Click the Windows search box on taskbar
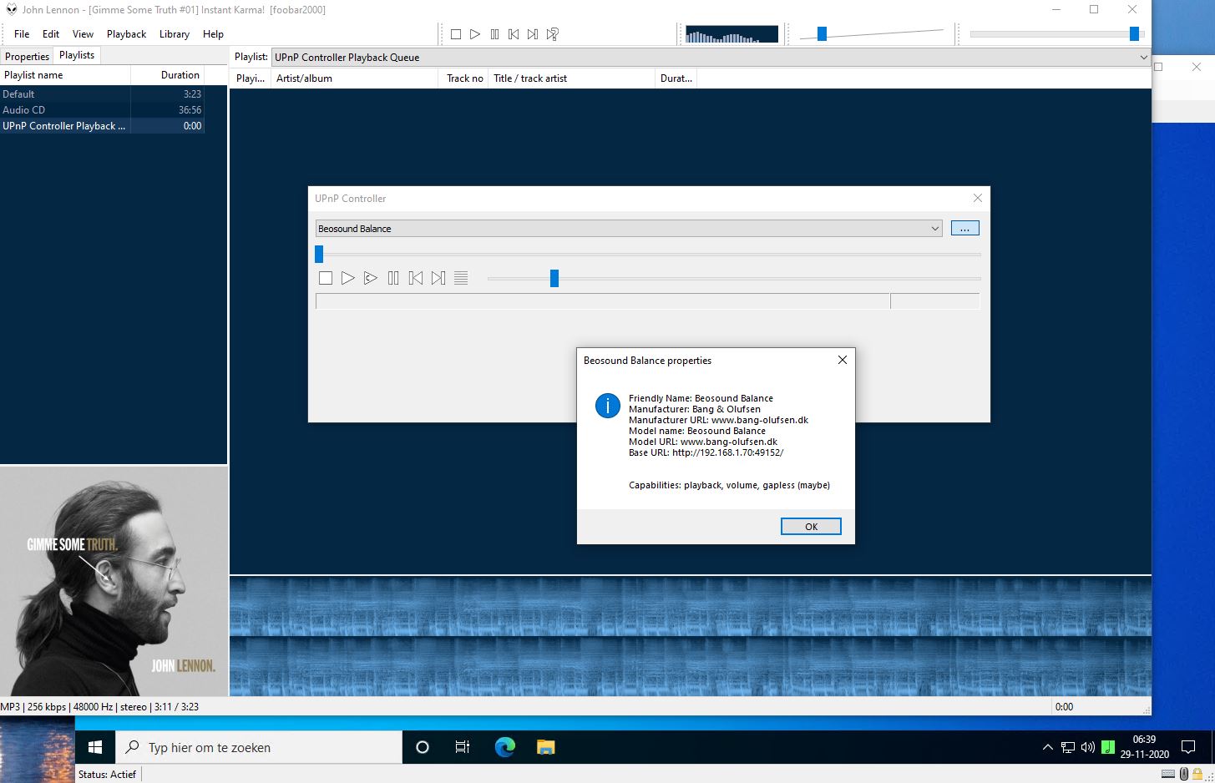The height and width of the screenshot is (783, 1215). pos(259,747)
